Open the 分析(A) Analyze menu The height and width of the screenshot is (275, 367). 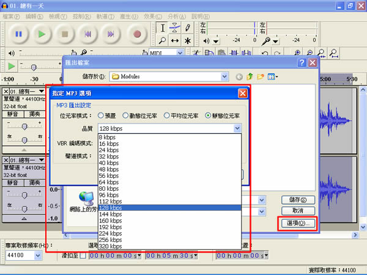click(x=177, y=16)
